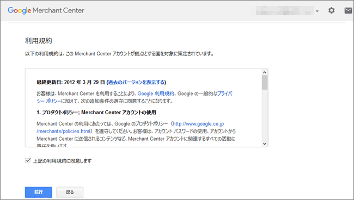Open the 過去のバージョンを表示する link
The height and width of the screenshot is (200, 354).
[x=136, y=82]
